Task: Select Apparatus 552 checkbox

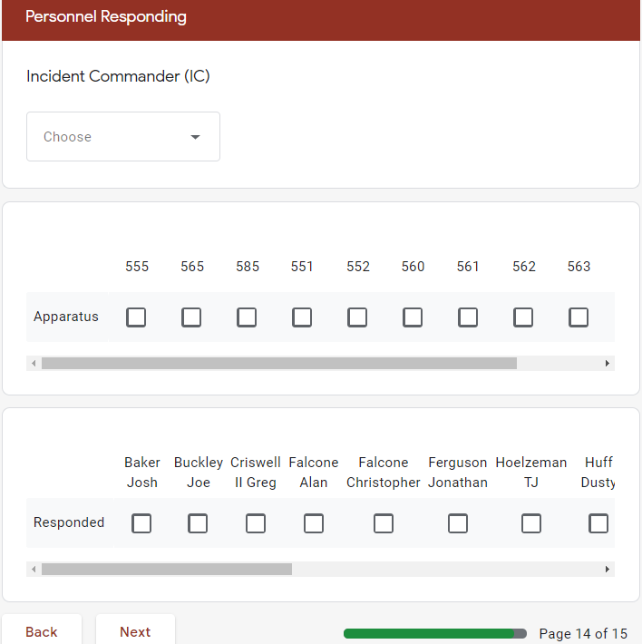Action: (357, 317)
